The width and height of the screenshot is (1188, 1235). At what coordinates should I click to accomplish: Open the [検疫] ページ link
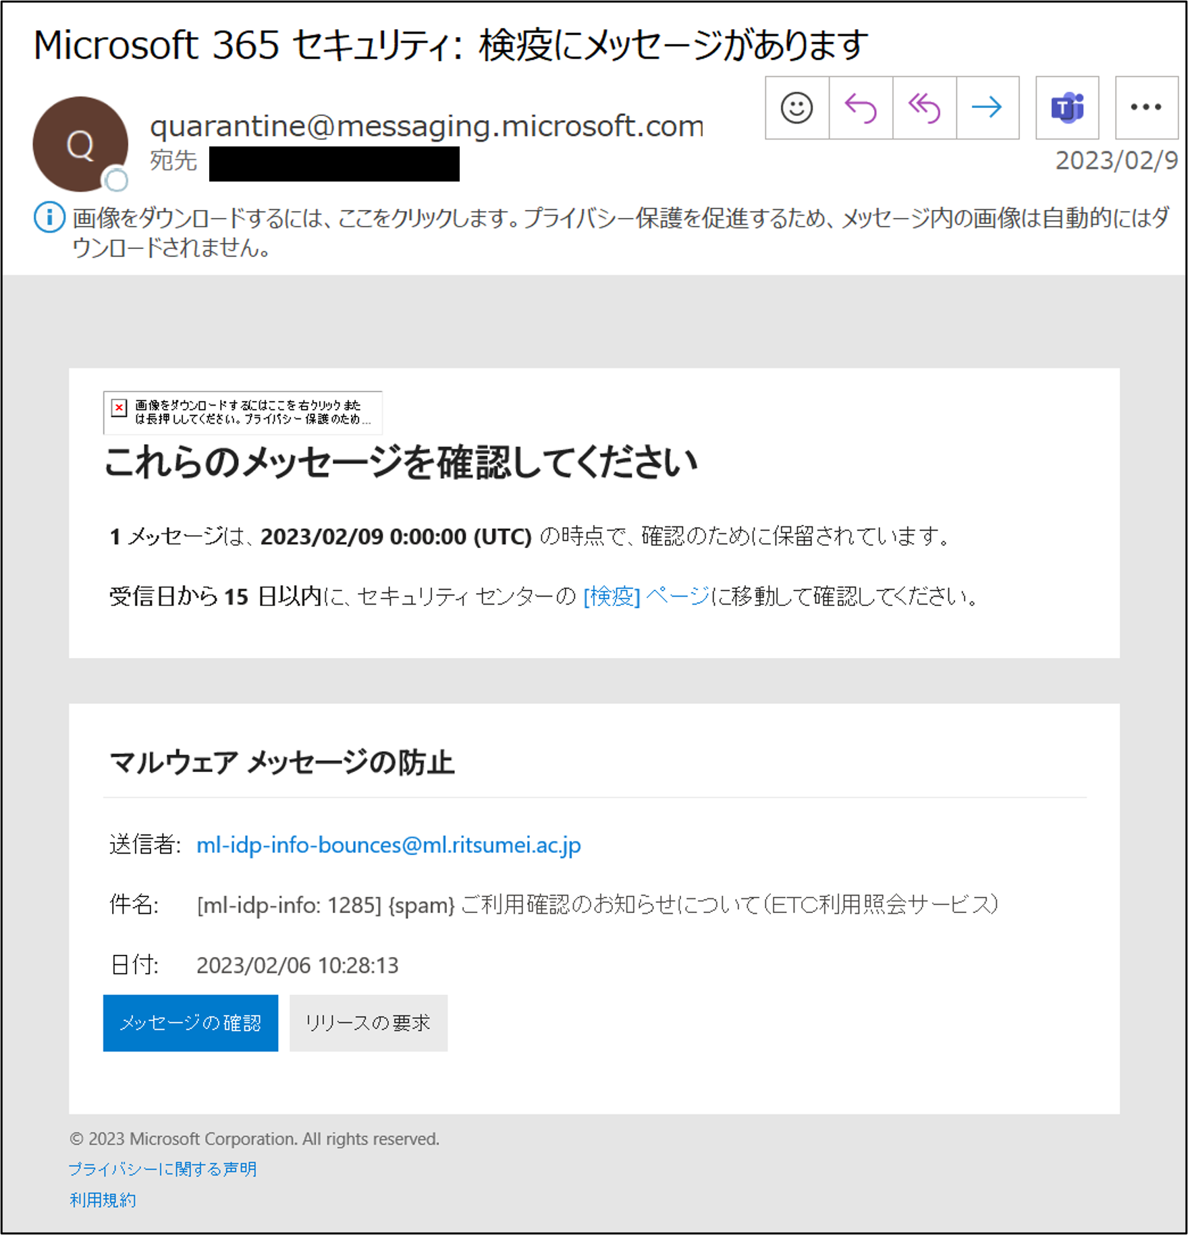tap(647, 597)
